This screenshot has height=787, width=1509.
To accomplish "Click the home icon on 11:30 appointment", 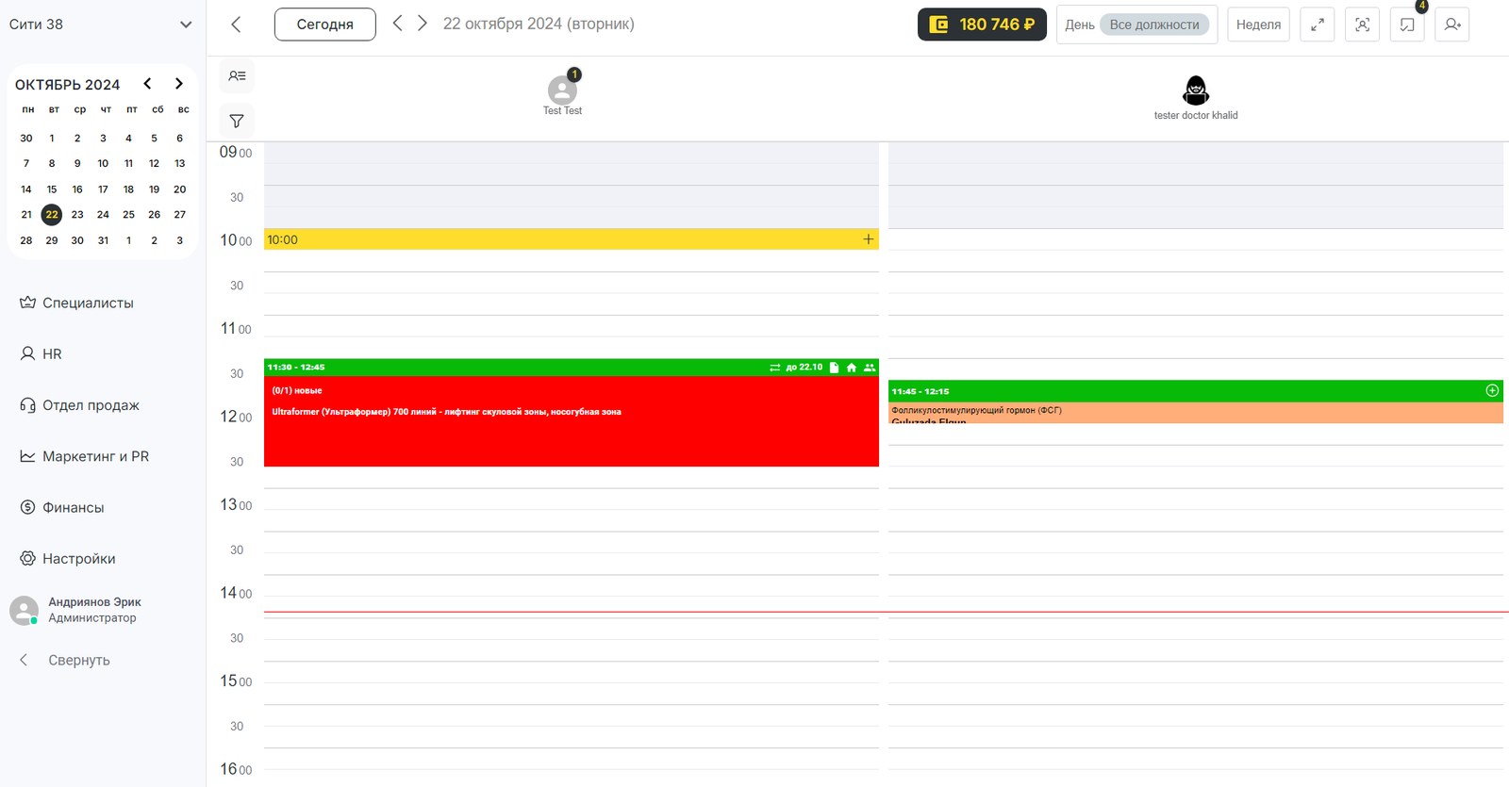I will (x=852, y=368).
